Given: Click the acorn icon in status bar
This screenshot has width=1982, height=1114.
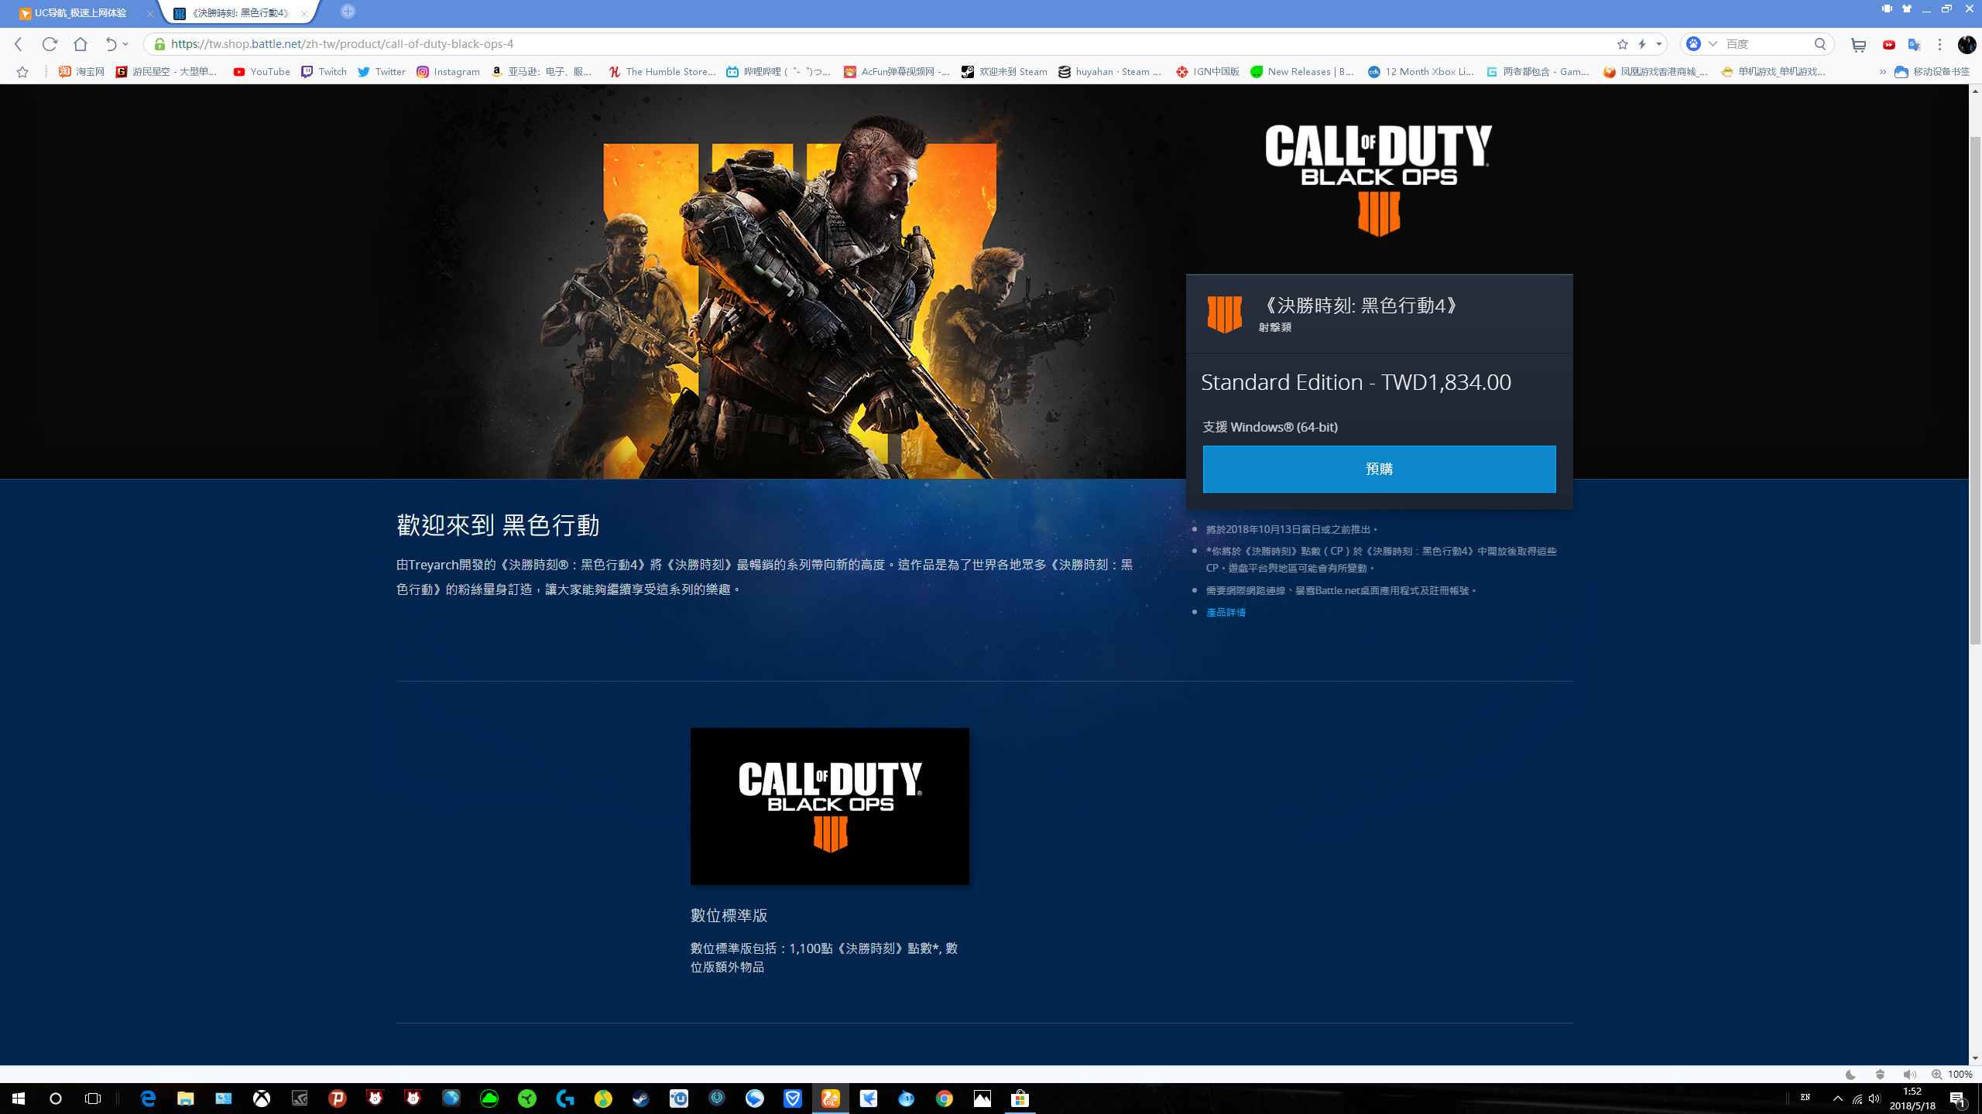Looking at the screenshot, I should coord(1880,1075).
